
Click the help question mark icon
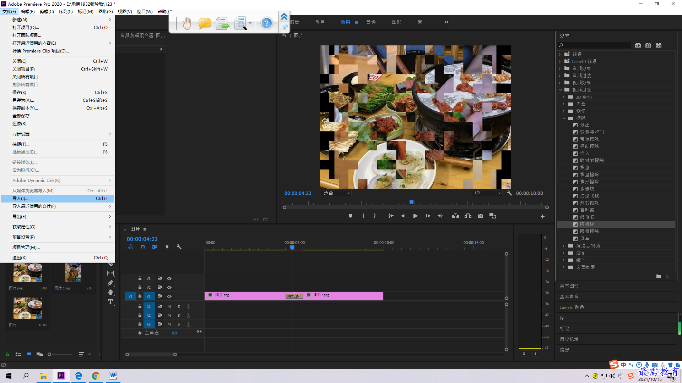coord(266,23)
